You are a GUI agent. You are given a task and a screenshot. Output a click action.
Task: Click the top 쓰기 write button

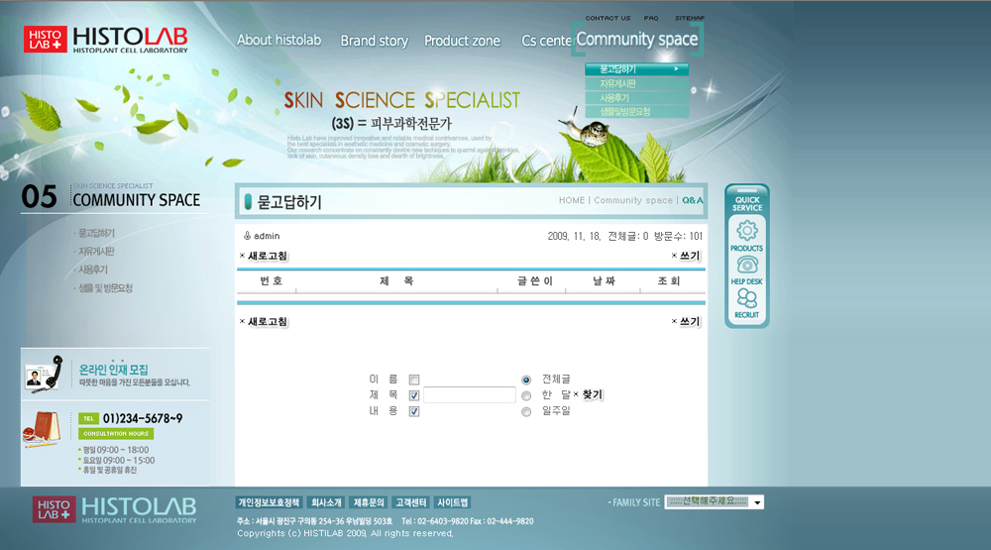(689, 256)
